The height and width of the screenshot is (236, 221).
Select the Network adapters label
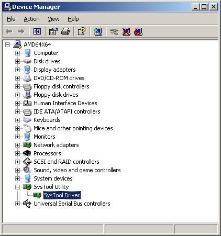tap(56, 145)
